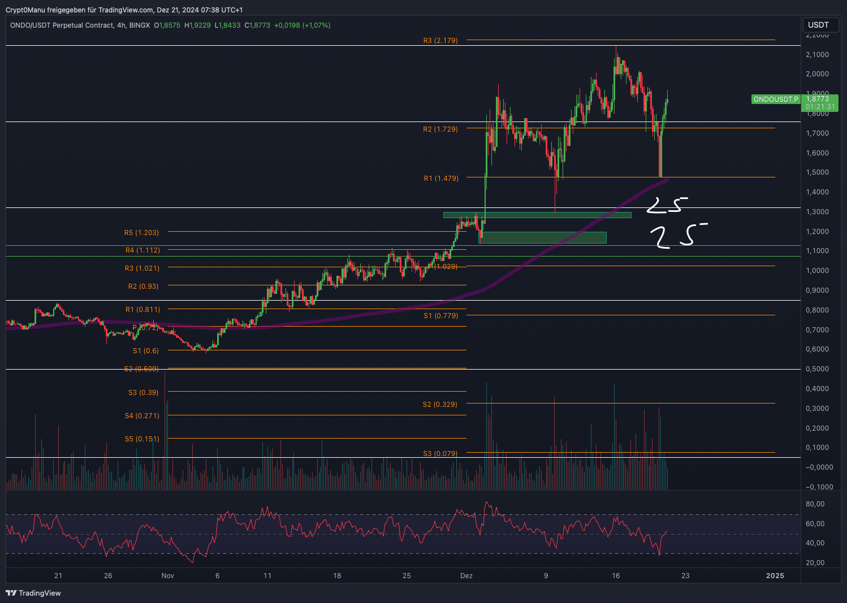Click the 2025 label on time axis
This screenshot has width=847, height=603.
tap(775, 576)
